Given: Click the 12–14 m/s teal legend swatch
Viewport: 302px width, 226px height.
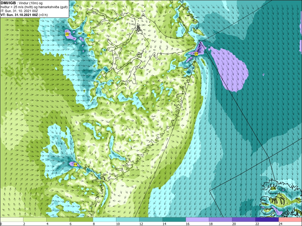Looking at the screenshot, I should point(151,220).
